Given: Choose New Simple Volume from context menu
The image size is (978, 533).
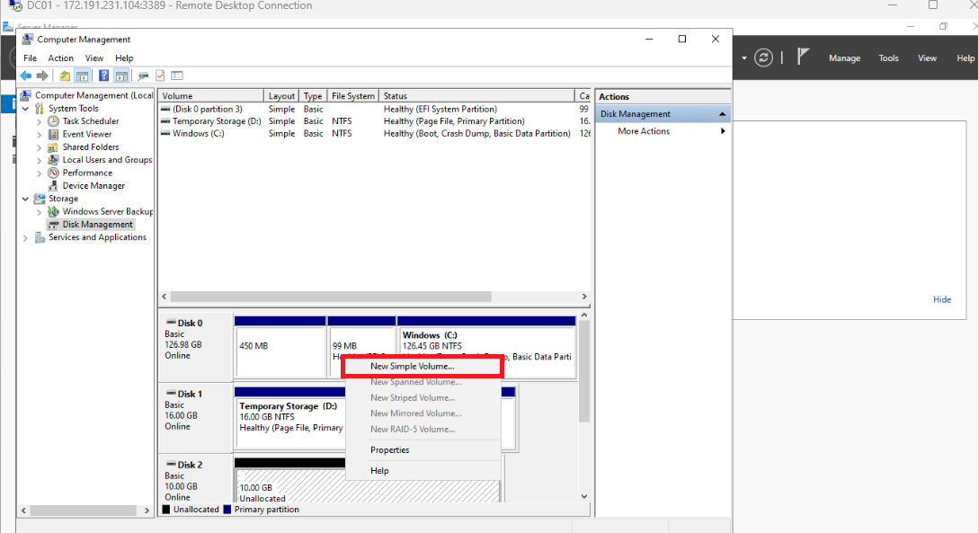Looking at the screenshot, I should pyautogui.click(x=422, y=366).
